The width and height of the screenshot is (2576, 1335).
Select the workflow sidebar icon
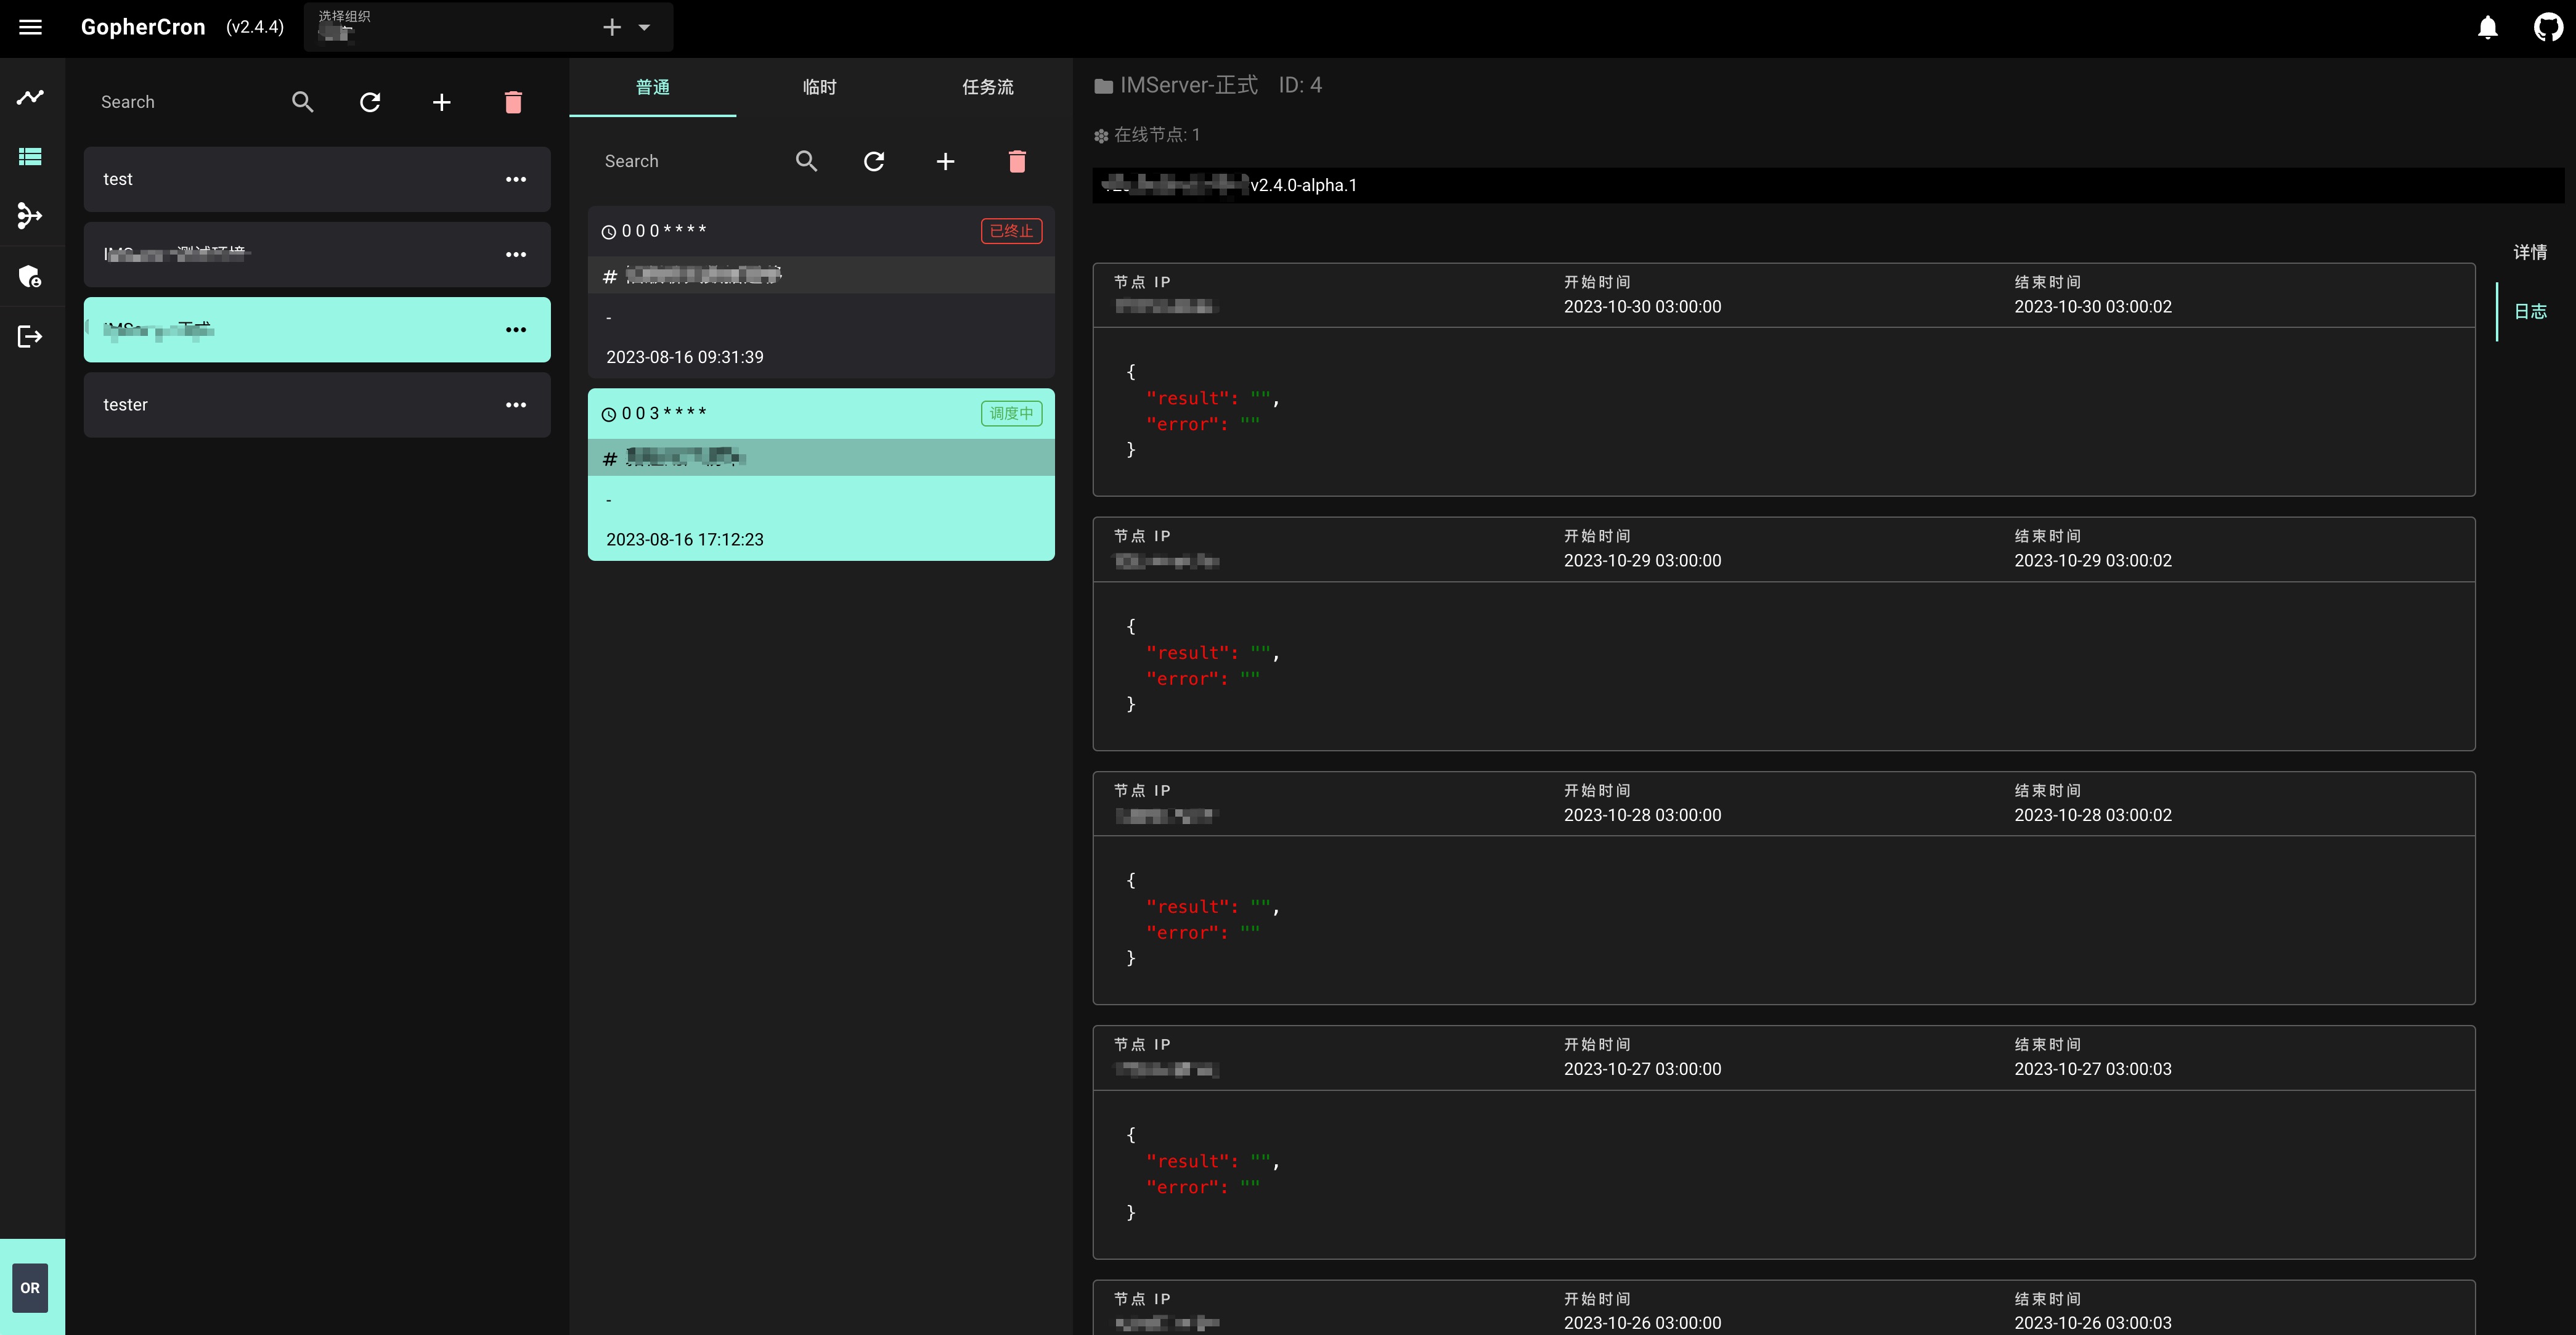(x=30, y=216)
